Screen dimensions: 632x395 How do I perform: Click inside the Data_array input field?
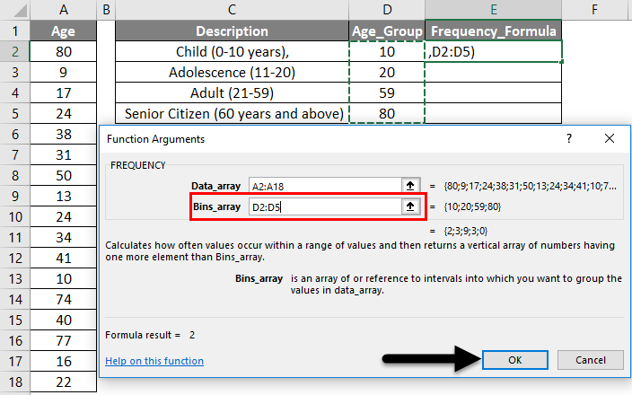[x=323, y=185]
